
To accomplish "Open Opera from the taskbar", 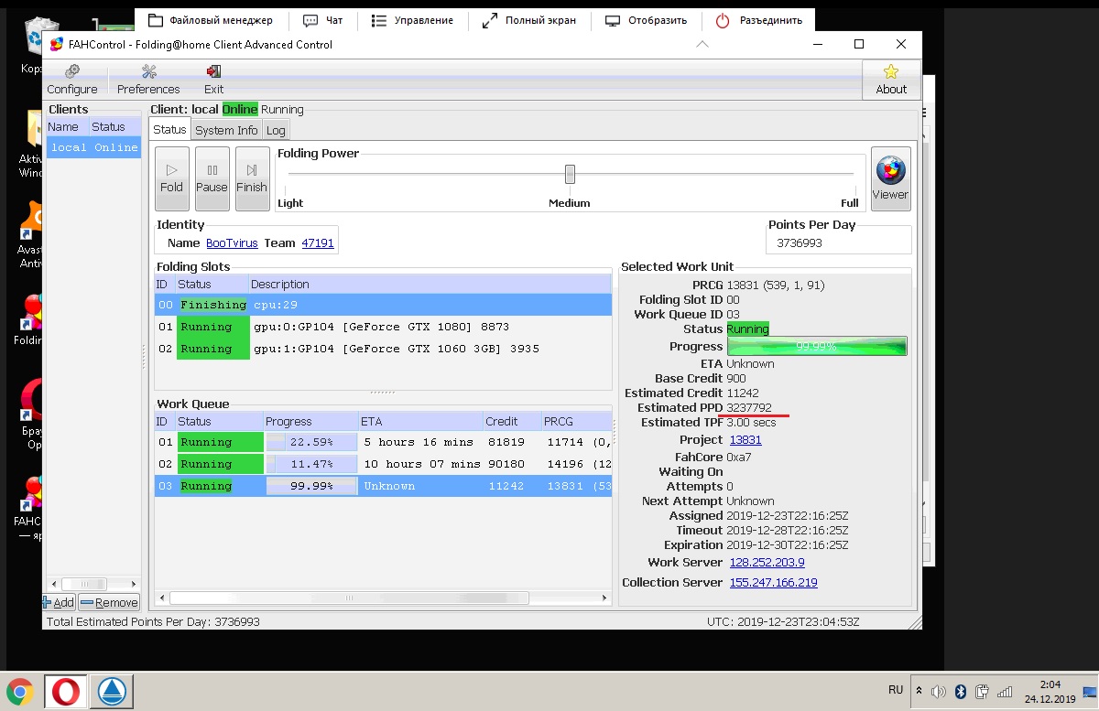I will [x=65, y=692].
